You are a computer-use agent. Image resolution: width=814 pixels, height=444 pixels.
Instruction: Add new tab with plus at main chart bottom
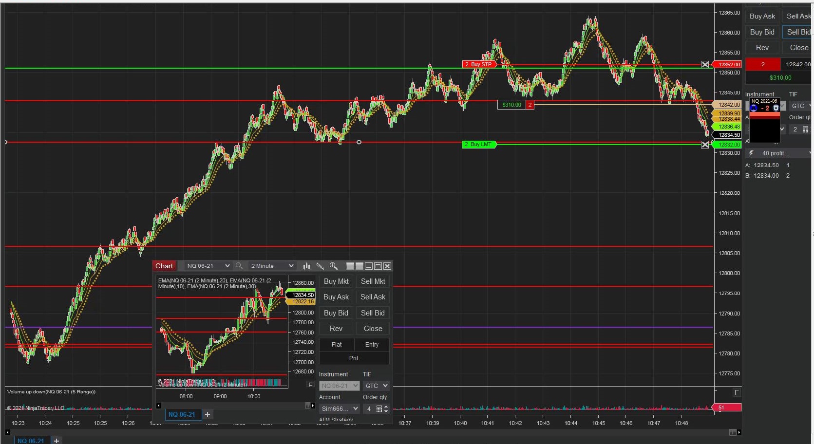tap(57, 441)
